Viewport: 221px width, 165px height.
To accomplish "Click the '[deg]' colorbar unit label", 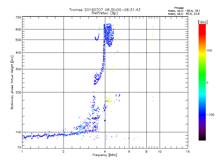I will (203, 22).
